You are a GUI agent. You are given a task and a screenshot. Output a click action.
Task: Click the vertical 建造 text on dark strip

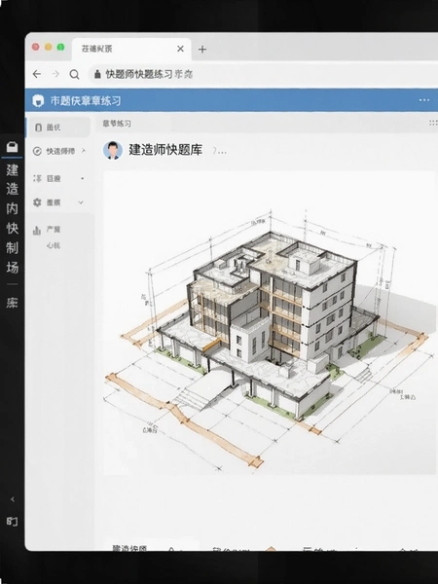13,179
